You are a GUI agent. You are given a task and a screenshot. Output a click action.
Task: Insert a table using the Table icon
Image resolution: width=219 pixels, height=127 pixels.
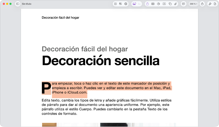point(153,4)
